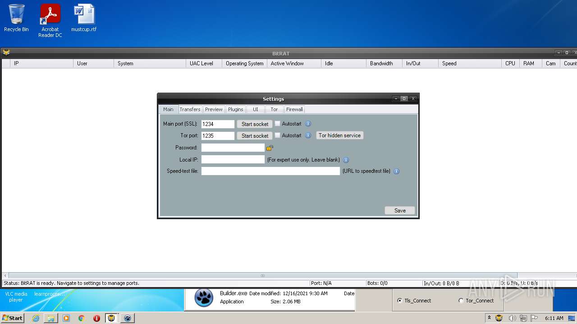Click the Tor port input field
577x324 pixels.
[x=218, y=135]
